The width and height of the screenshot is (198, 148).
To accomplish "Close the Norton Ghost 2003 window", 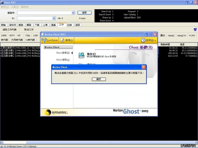I will tap(155, 34).
